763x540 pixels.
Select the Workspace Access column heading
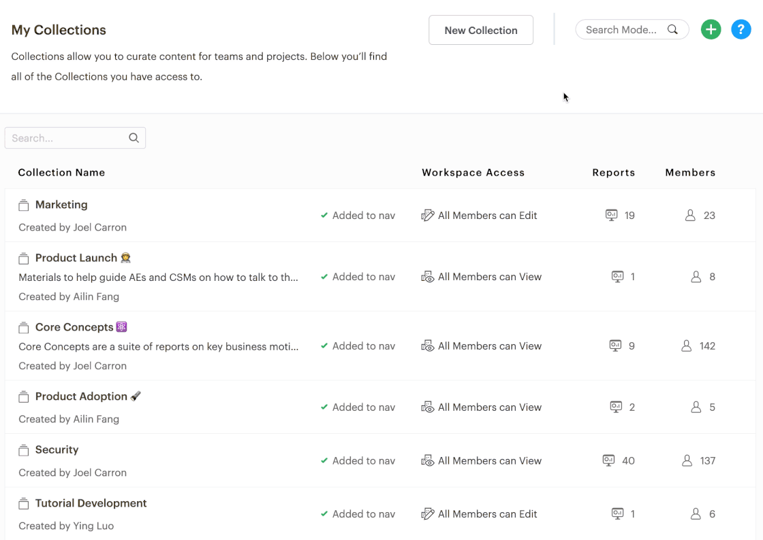click(x=473, y=172)
